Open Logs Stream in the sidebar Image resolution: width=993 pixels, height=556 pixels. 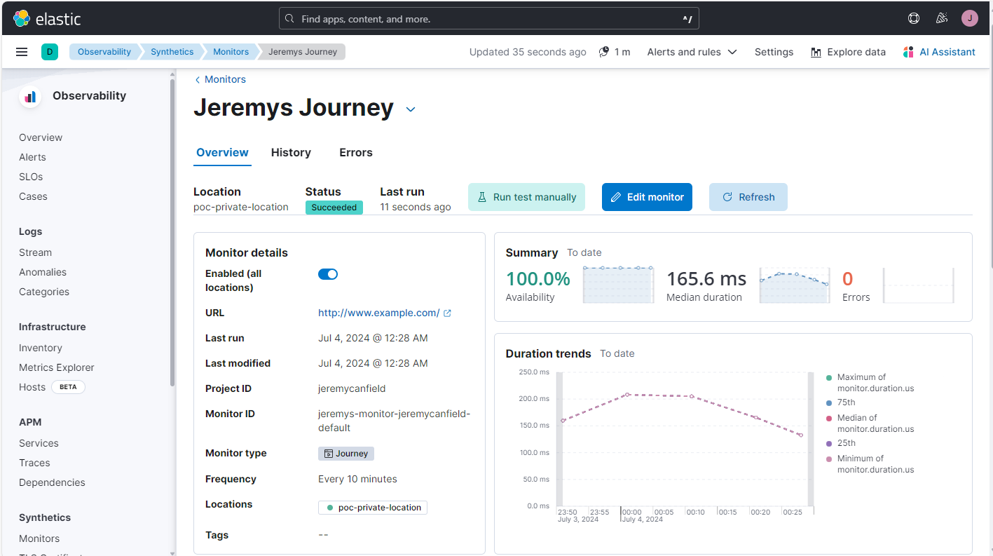tap(35, 252)
